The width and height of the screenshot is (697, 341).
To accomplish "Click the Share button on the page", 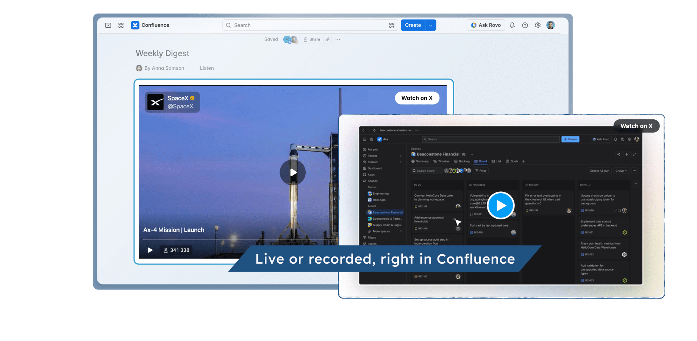I will point(312,39).
